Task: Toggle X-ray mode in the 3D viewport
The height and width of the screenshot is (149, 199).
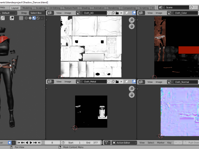Action: (x=21, y=18)
